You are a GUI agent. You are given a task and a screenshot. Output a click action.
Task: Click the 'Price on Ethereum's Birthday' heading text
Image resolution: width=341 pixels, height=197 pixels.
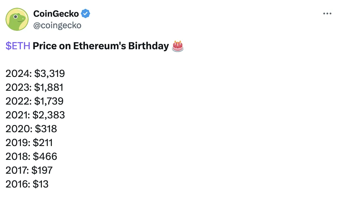click(101, 46)
